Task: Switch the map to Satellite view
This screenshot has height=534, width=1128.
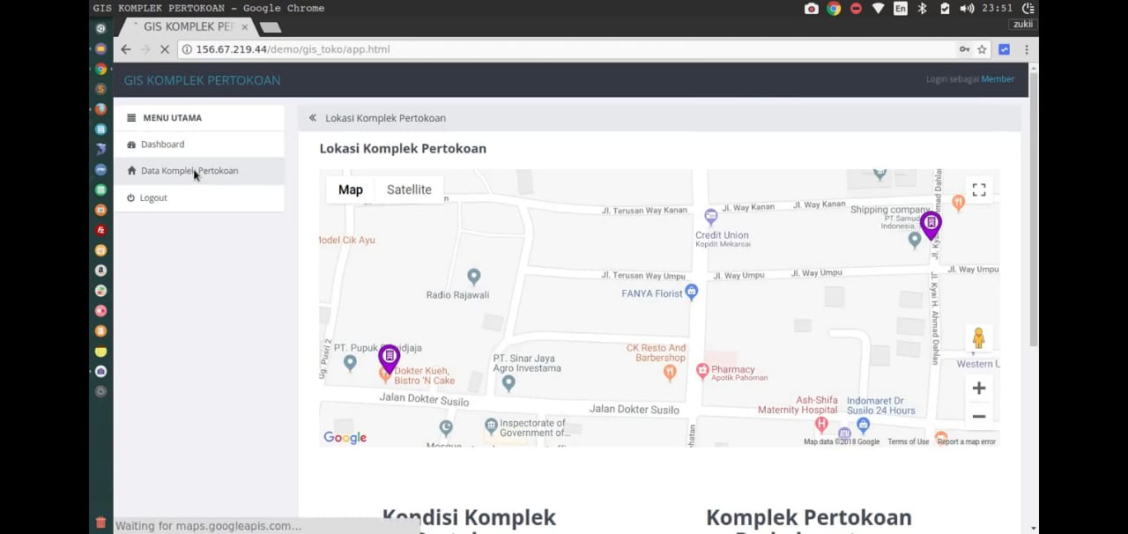Action: (x=409, y=189)
